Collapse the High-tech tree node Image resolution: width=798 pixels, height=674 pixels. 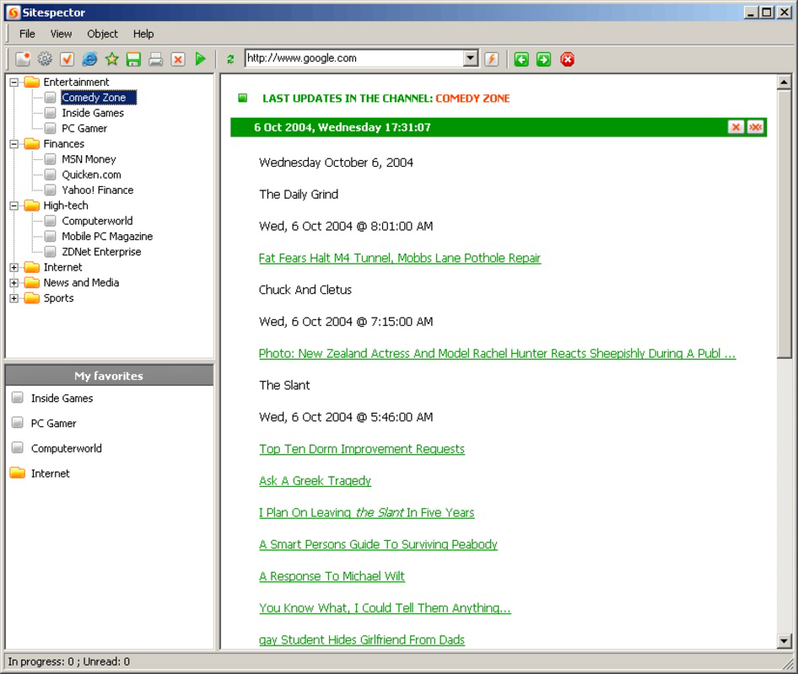click(x=14, y=206)
